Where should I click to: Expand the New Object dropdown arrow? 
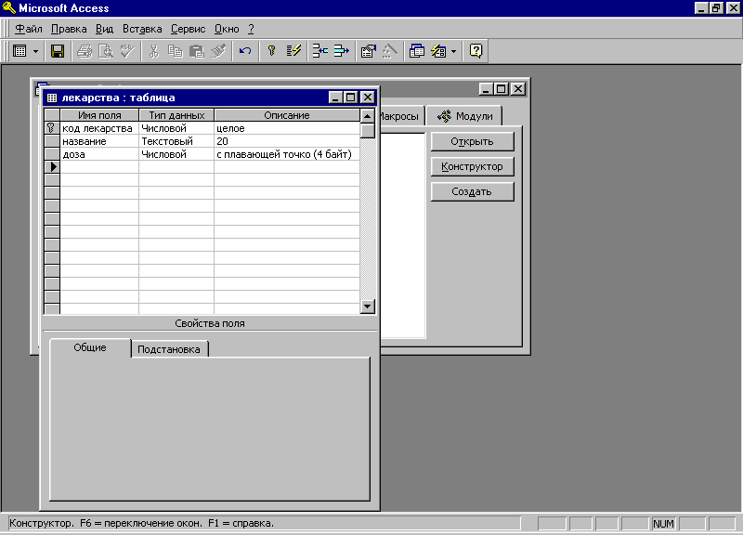pyautogui.click(x=453, y=51)
